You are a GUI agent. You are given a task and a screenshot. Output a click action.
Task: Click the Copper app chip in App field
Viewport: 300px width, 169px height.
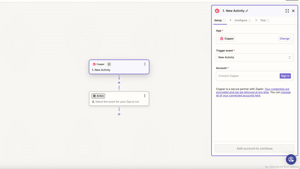coord(227,39)
